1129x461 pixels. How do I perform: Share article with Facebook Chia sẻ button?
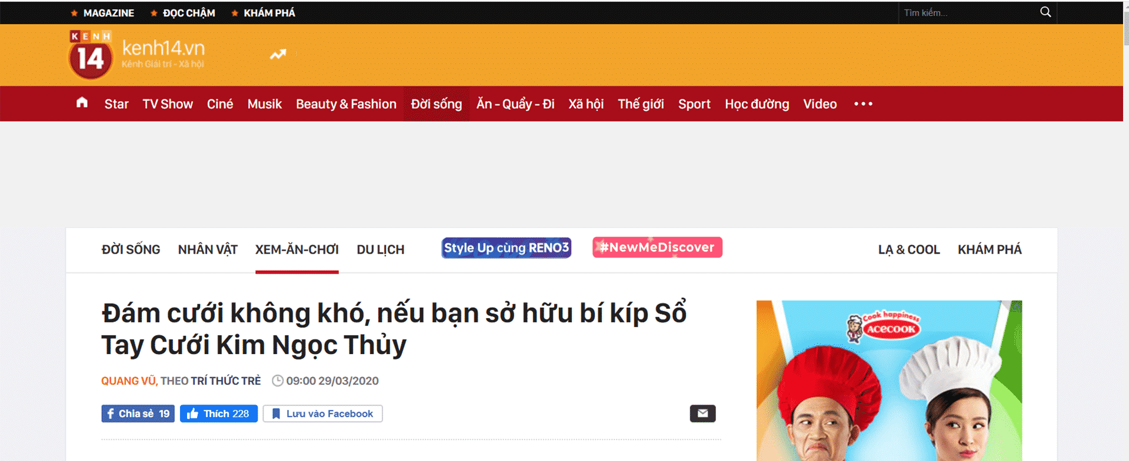(x=138, y=413)
